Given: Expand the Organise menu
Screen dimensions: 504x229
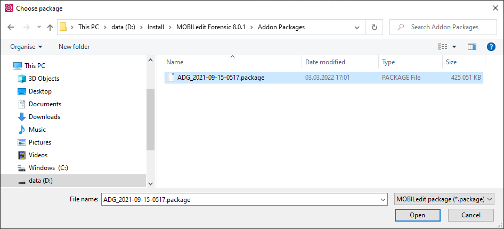Looking at the screenshot, I should click(26, 47).
